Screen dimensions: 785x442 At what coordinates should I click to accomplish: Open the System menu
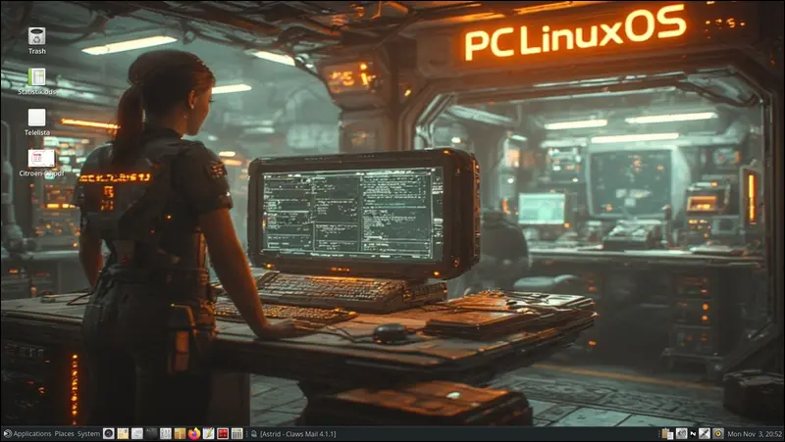[88, 434]
